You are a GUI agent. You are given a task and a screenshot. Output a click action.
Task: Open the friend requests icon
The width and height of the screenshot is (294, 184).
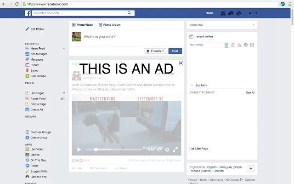pos(223,13)
